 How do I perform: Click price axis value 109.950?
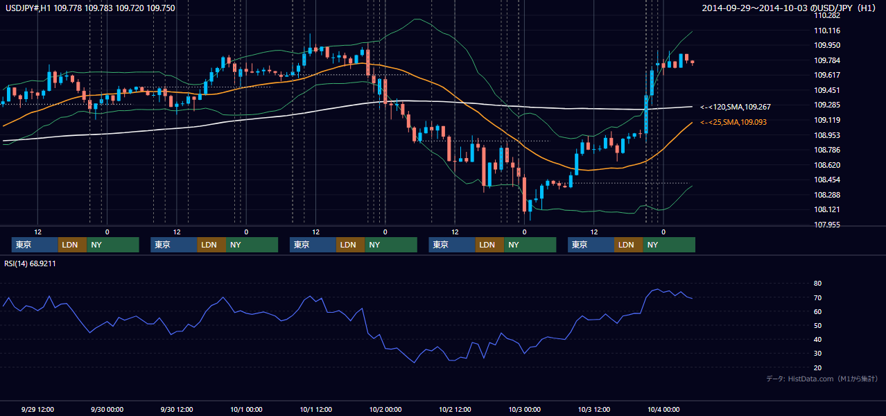pos(828,45)
